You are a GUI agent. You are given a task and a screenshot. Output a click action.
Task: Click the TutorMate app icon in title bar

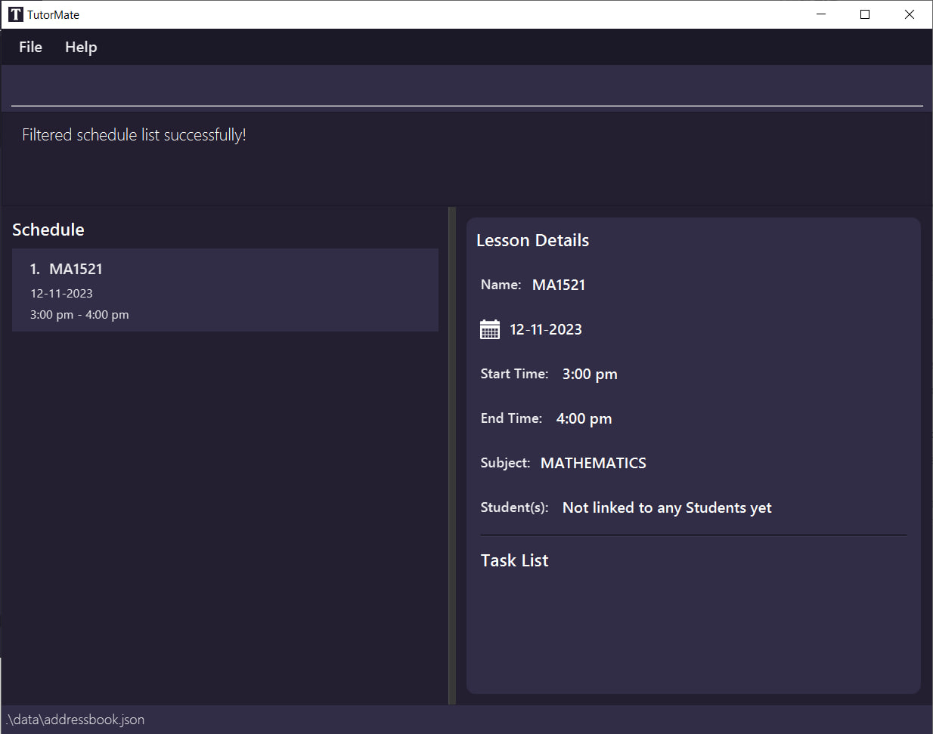tap(15, 14)
